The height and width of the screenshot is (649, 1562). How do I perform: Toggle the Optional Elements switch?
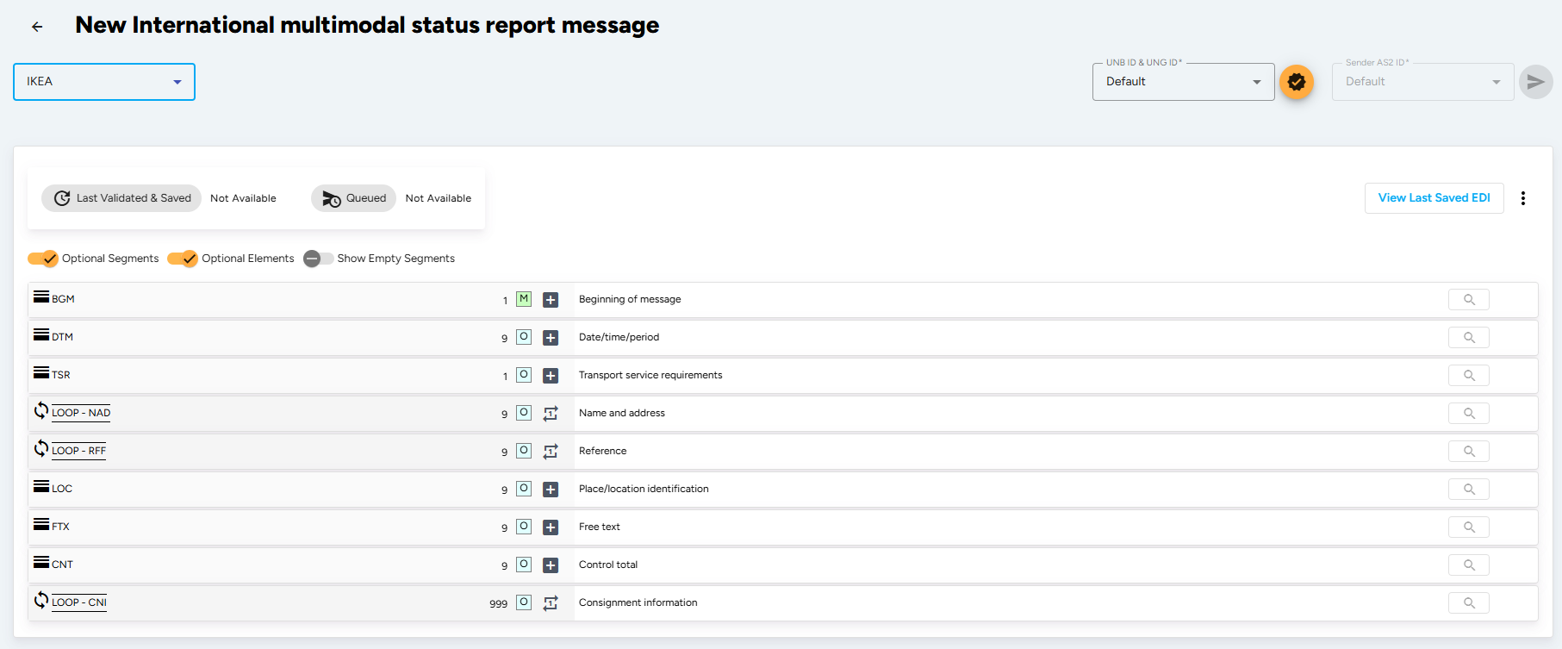point(183,259)
